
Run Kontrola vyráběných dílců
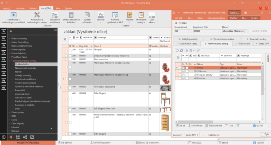click(115, 18)
